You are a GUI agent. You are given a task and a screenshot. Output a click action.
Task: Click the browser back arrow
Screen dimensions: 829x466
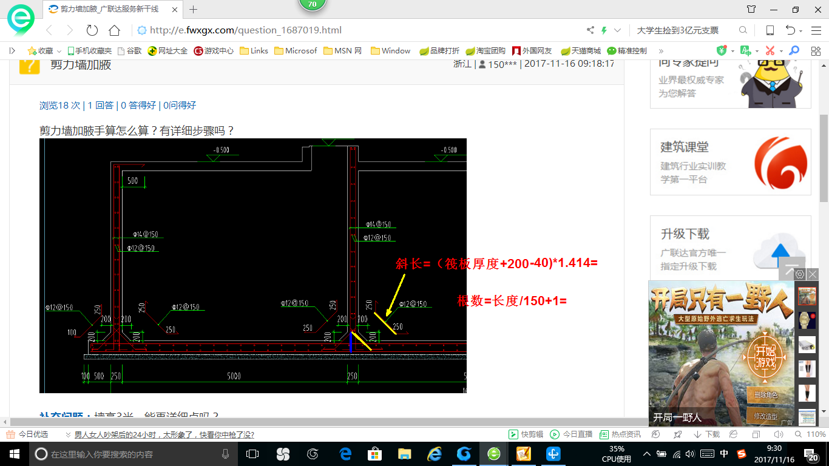tap(50, 30)
